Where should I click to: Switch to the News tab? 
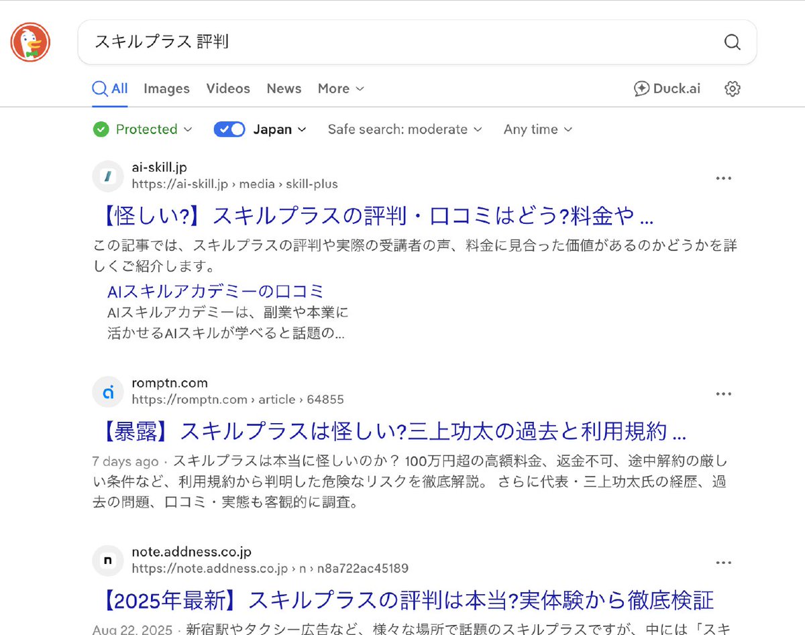point(284,88)
